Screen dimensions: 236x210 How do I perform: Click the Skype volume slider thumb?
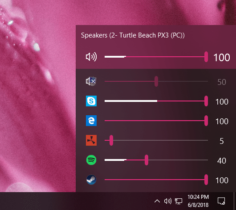click(x=206, y=101)
